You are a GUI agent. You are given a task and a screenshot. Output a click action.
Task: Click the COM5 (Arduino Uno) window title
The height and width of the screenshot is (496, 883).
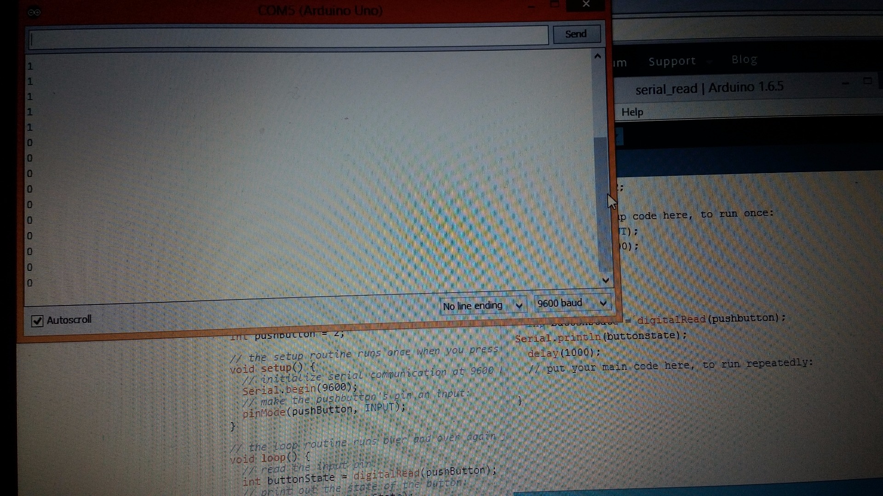click(320, 11)
